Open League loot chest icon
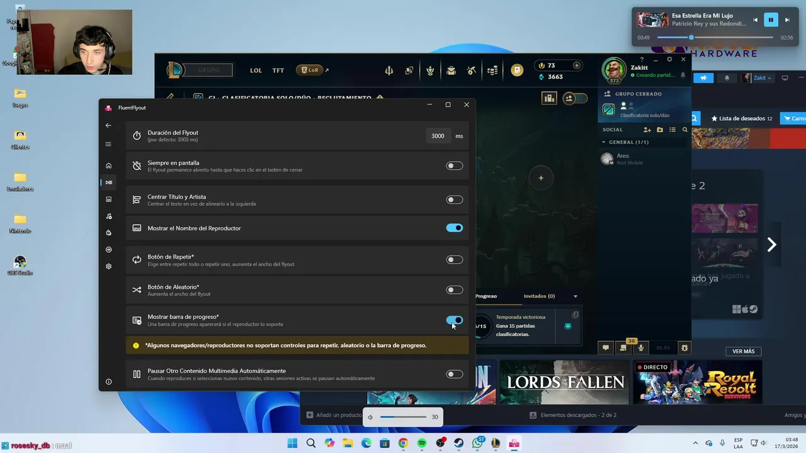 (451, 70)
